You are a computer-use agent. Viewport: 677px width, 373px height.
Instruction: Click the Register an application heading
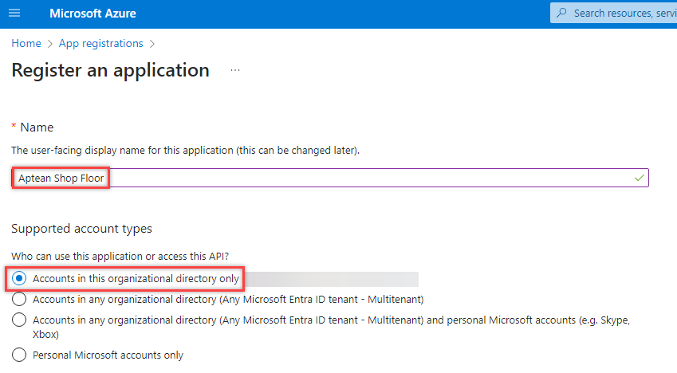click(110, 70)
